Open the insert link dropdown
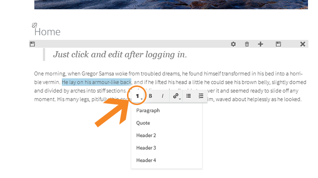318x178 pixels. click(176, 96)
